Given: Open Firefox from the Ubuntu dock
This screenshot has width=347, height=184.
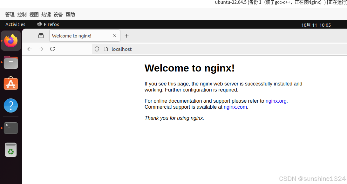Looking at the screenshot, I should coord(11,41).
